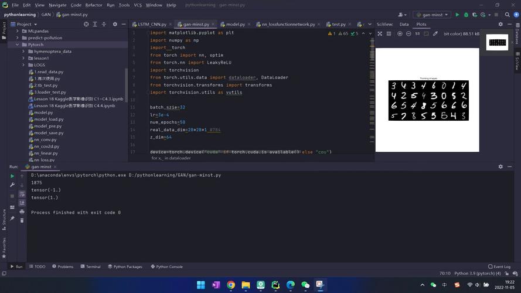Open the Profile run icon in toolbar
521x293 pixels.
click(483, 15)
